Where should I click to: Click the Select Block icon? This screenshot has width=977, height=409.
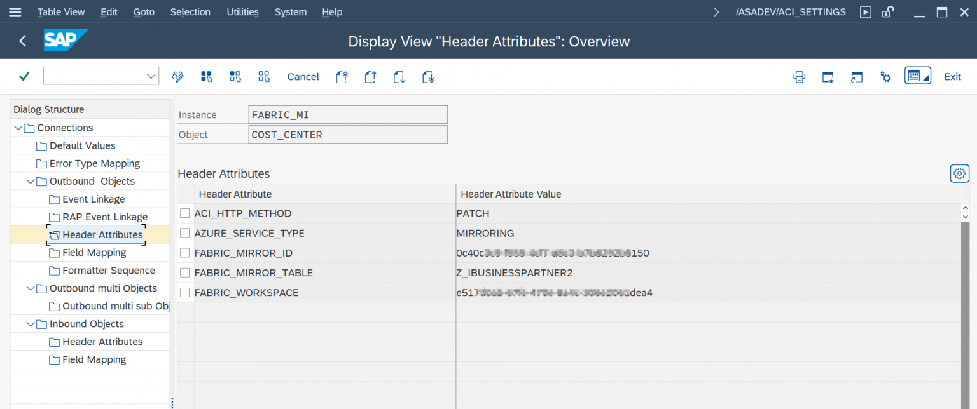235,77
